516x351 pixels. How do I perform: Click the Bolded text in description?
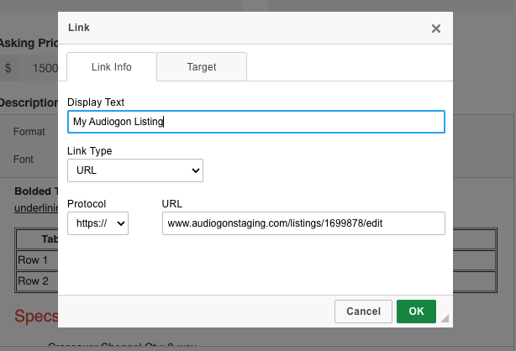(x=36, y=191)
